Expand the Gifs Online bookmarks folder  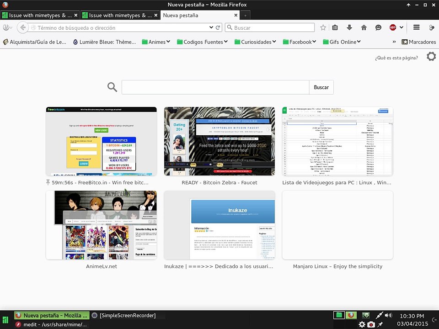pos(342,42)
